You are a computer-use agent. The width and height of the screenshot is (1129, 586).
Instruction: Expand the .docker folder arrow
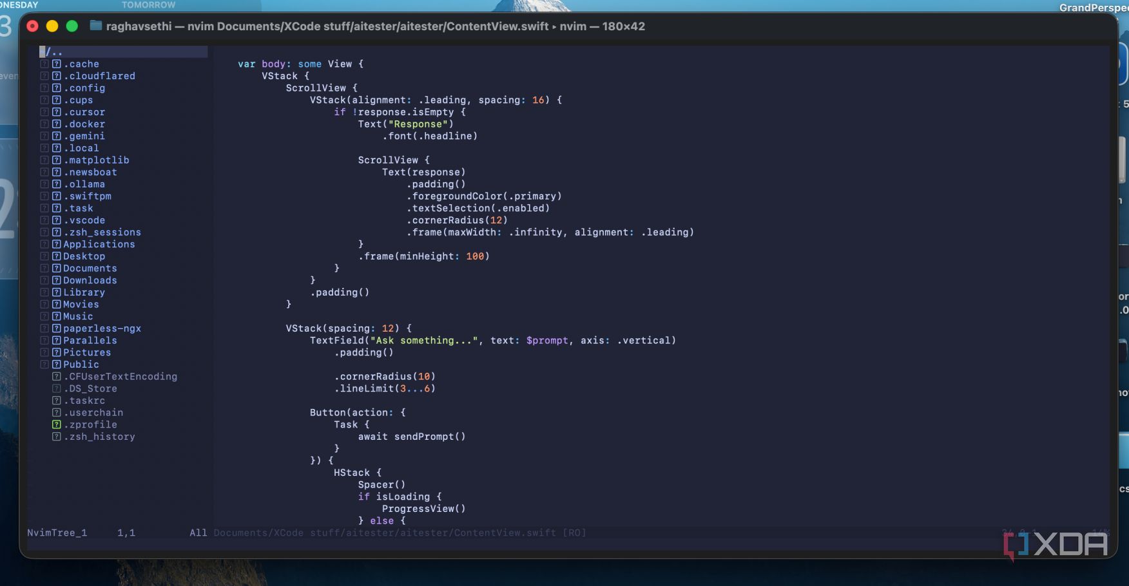44,124
